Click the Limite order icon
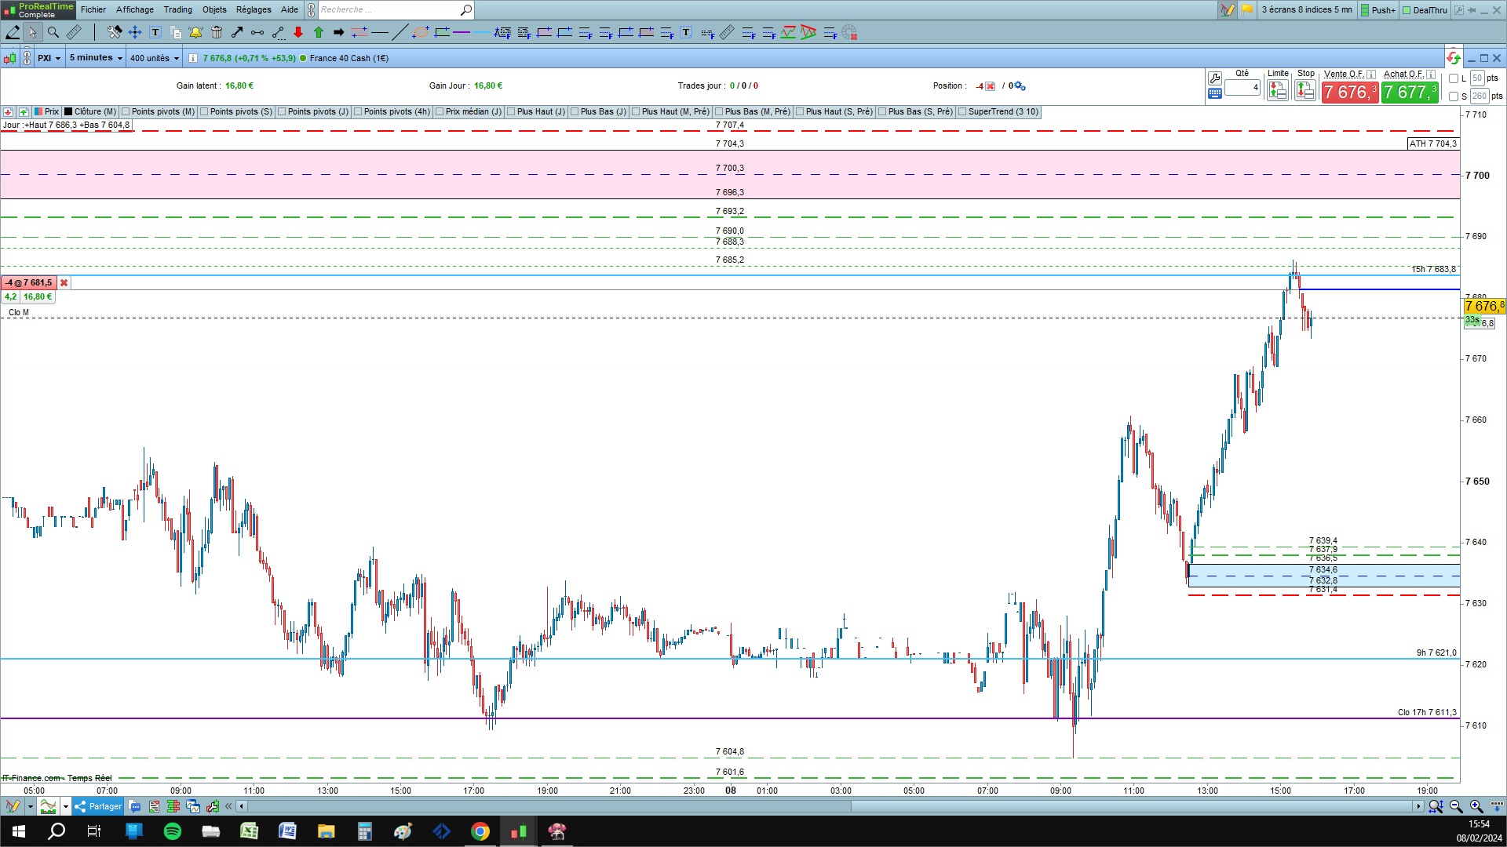The image size is (1507, 847). tap(1277, 91)
